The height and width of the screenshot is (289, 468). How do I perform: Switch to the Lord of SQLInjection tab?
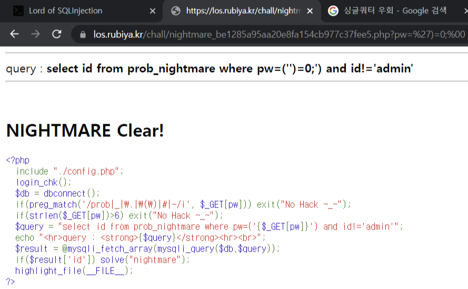tap(81, 11)
